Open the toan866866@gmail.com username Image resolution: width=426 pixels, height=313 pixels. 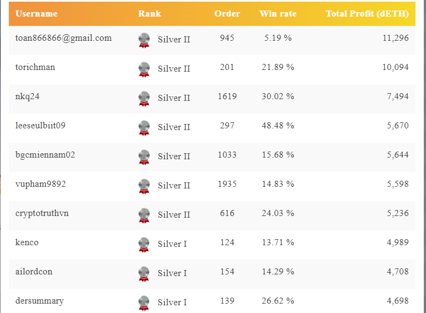pyautogui.click(x=63, y=38)
